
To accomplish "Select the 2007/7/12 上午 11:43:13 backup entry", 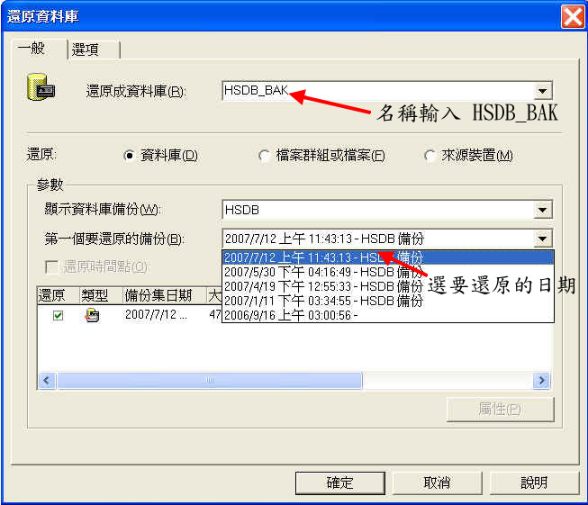I will [388, 257].
